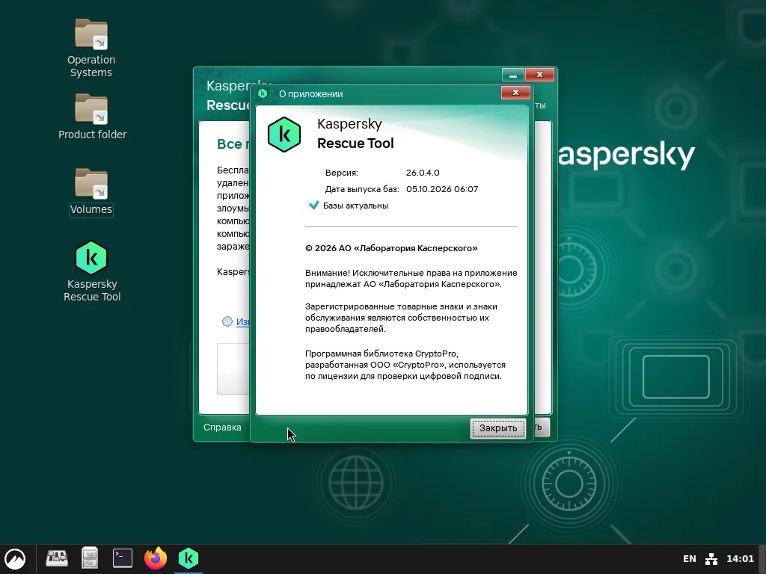Open the start menu from the taskbar
Viewport: 766px width, 574px height.
(x=15, y=559)
